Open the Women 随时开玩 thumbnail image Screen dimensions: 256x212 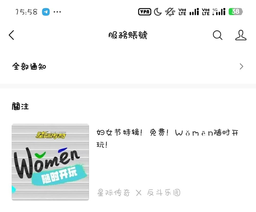point(50,162)
